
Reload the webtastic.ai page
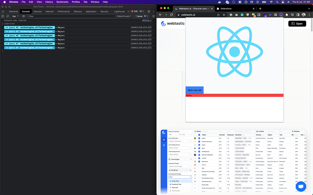[x=172, y=15]
